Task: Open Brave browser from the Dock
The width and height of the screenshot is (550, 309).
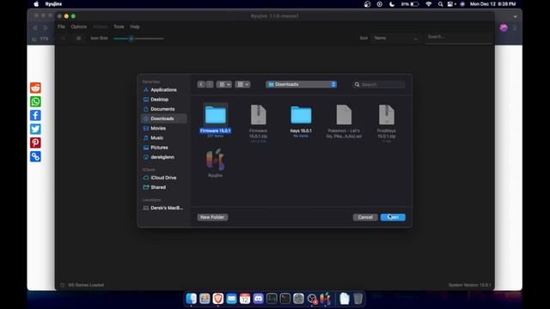Action: pos(217,299)
